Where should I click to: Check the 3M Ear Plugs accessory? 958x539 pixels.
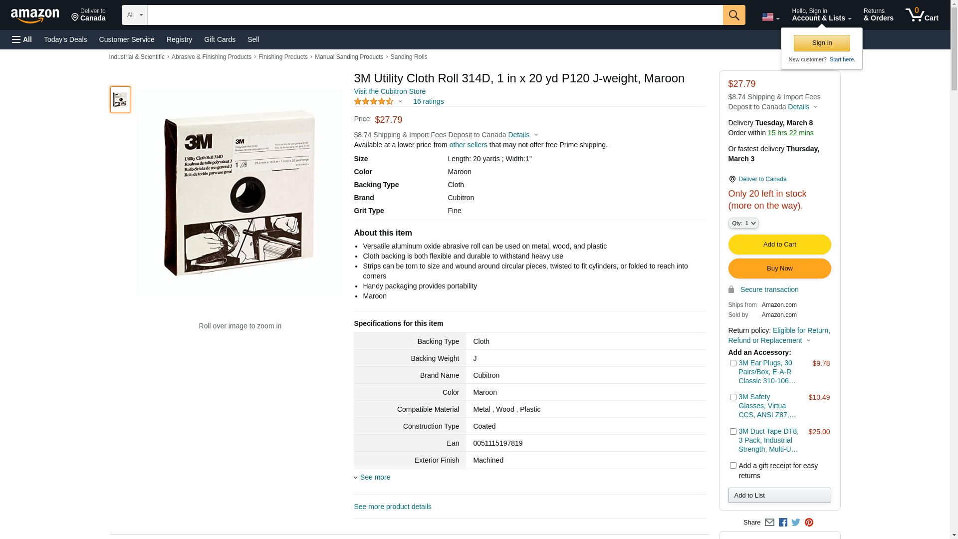(733, 363)
